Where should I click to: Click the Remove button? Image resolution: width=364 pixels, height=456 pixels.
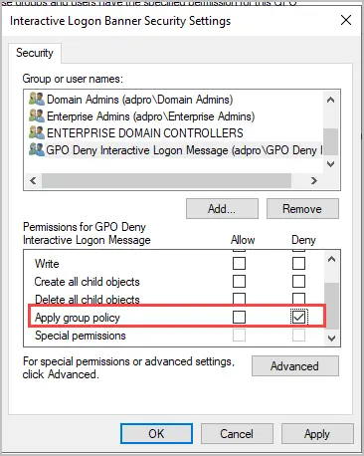[x=302, y=209]
